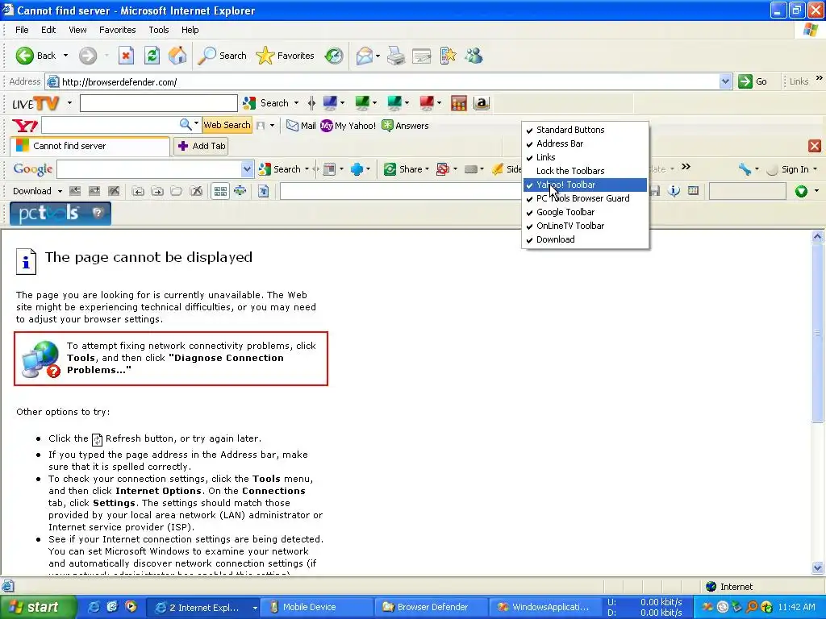Open Google toolbar search box dropdown

pos(247,169)
